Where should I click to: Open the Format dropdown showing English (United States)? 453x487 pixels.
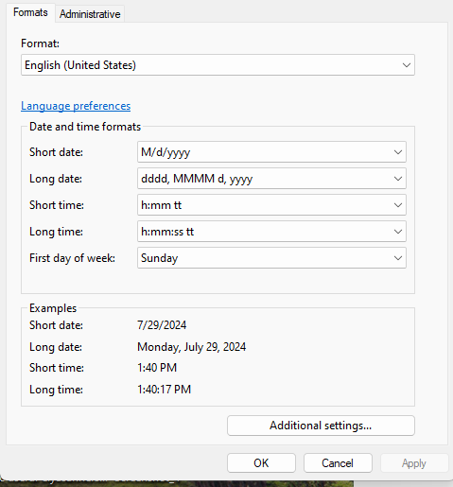click(x=218, y=65)
